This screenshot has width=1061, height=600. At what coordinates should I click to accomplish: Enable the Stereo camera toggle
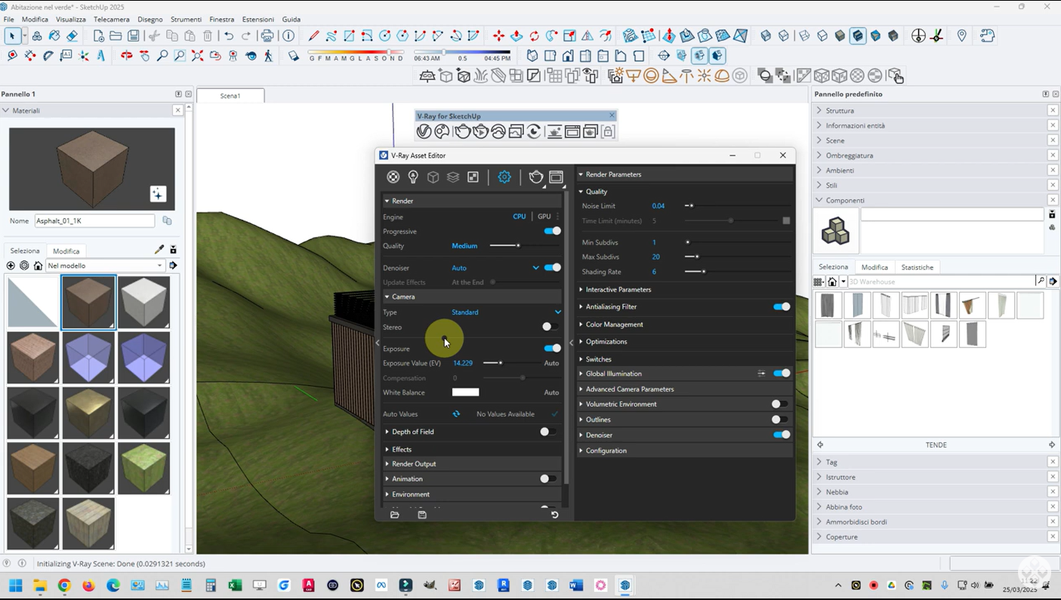(x=551, y=327)
